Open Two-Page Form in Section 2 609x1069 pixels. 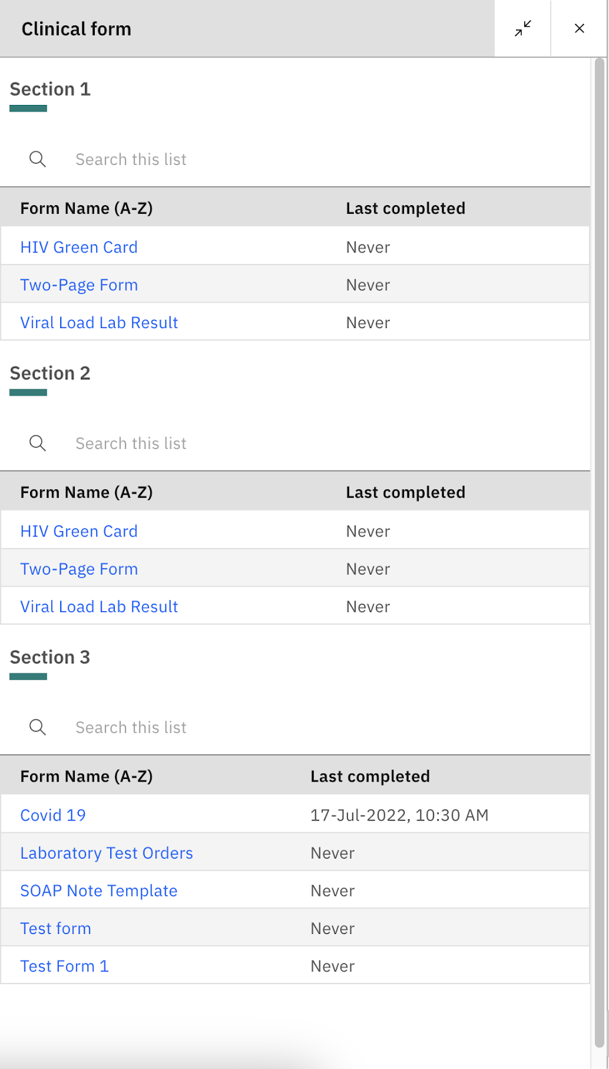79,569
